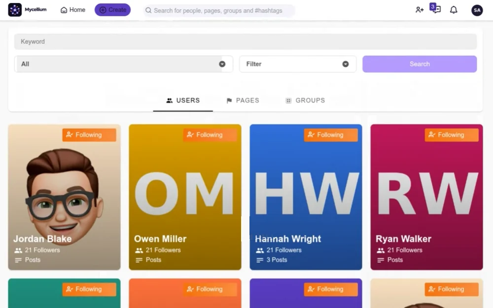Expand the All category dropdown
Image resolution: width=493 pixels, height=308 pixels.
coord(124,64)
